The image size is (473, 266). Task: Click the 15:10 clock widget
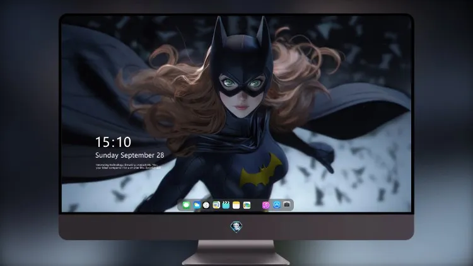tap(113, 142)
